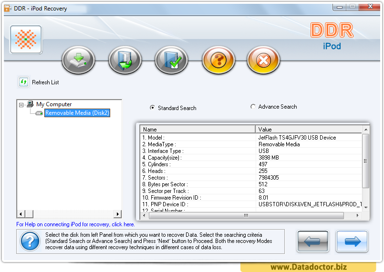Click the orange X exit icon

[x=263, y=60]
